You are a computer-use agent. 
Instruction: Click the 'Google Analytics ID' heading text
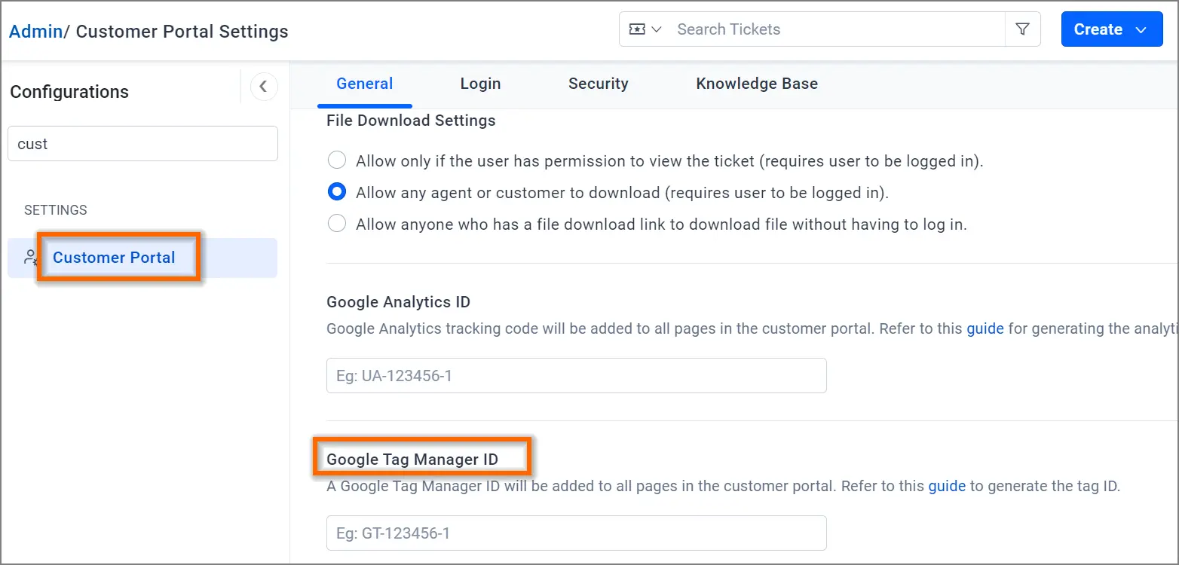pyautogui.click(x=398, y=302)
